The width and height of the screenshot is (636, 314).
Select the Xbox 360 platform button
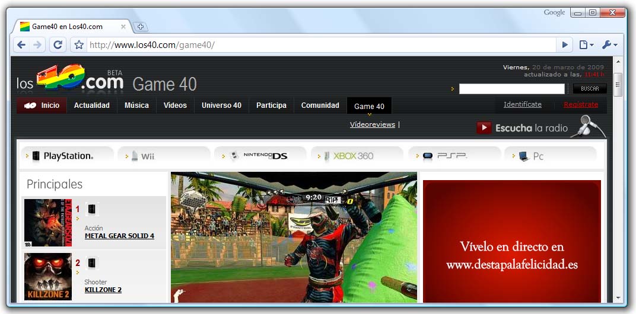click(x=357, y=156)
